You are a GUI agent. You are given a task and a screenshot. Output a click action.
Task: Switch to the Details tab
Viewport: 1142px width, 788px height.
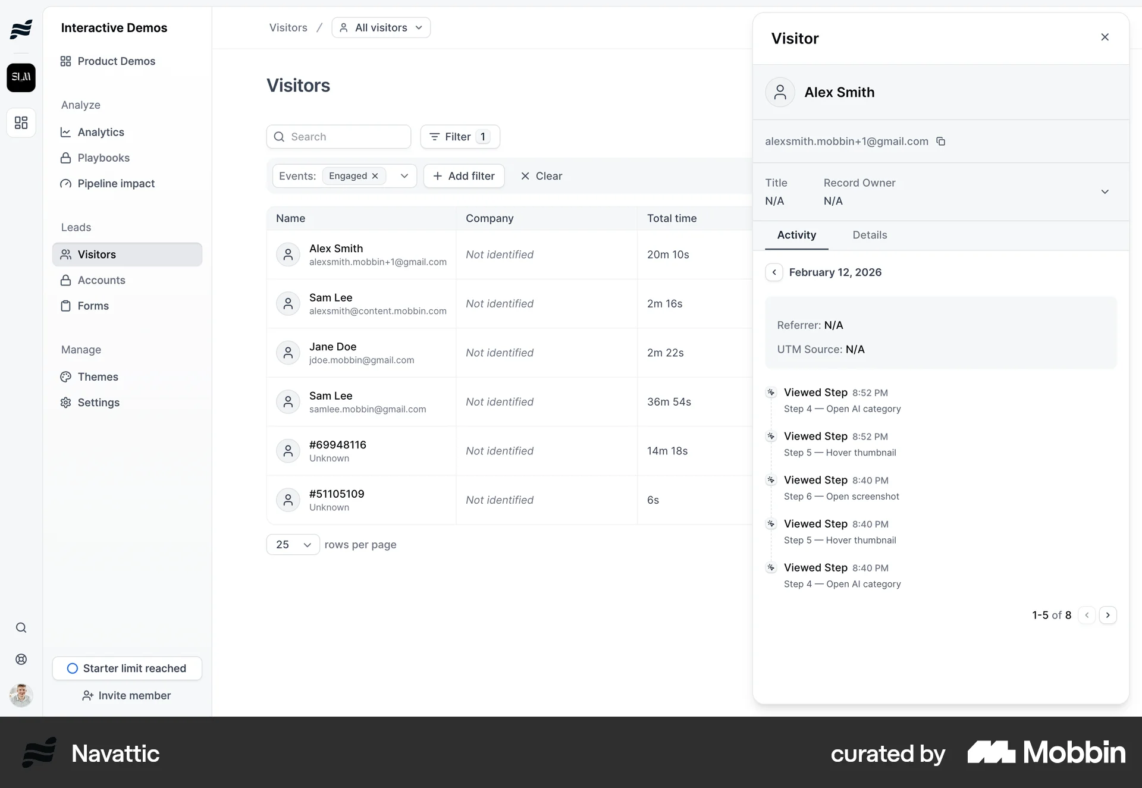click(869, 235)
